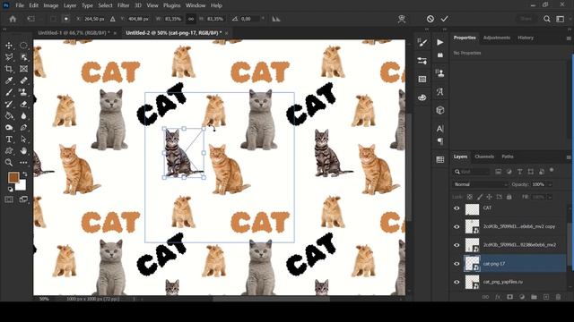Set the background color swatch
The width and height of the screenshot is (574, 322).
(x=22, y=185)
